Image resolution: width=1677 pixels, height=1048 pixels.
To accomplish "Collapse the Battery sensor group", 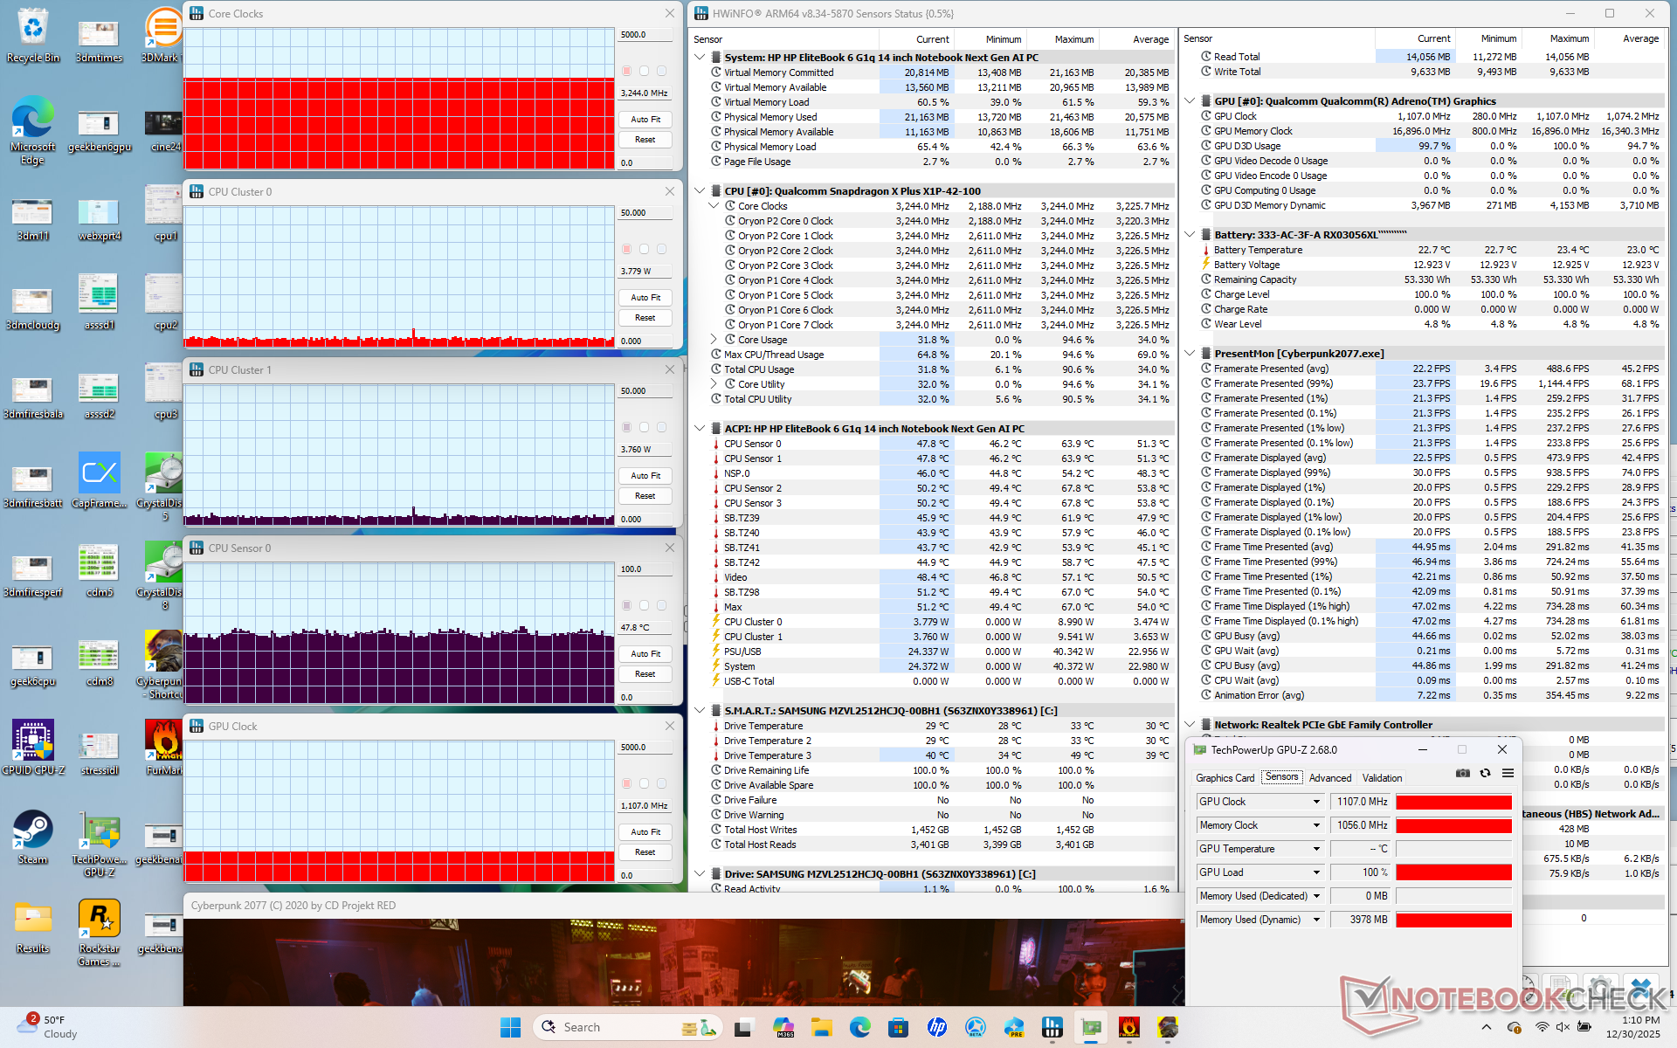I will pyautogui.click(x=1190, y=235).
